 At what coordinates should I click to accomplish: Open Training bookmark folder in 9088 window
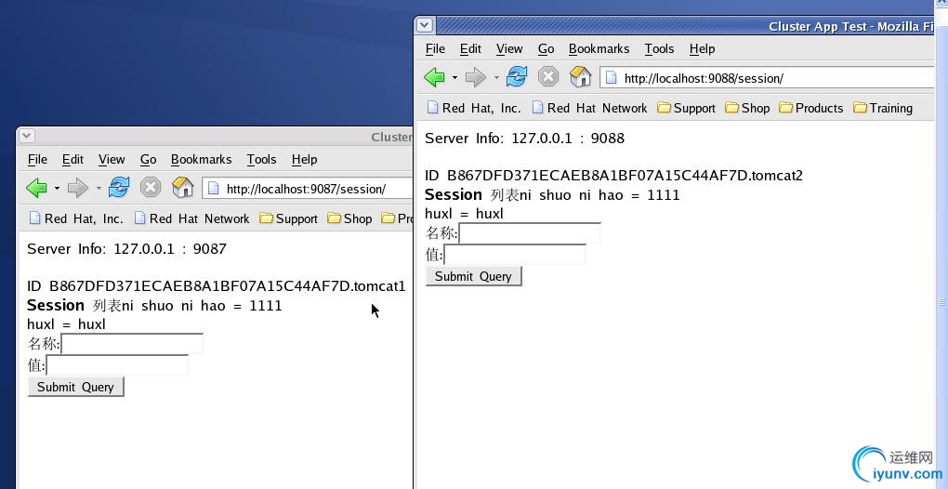[883, 108]
